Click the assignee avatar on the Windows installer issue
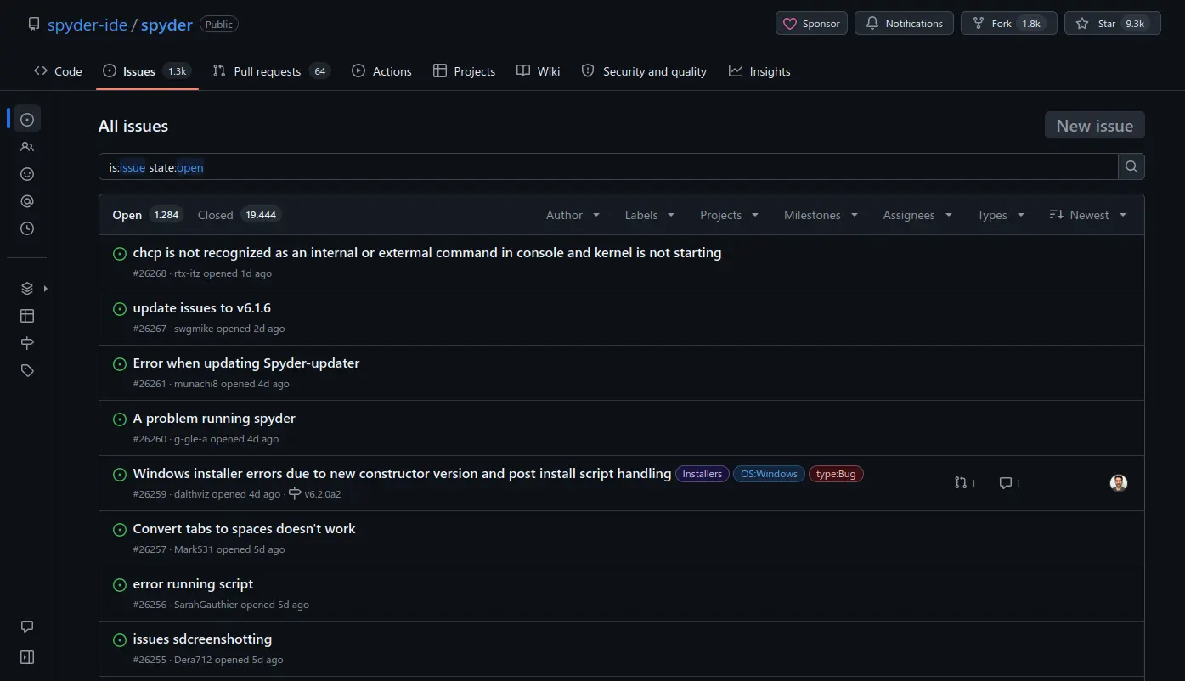The image size is (1185, 681). coord(1119,482)
